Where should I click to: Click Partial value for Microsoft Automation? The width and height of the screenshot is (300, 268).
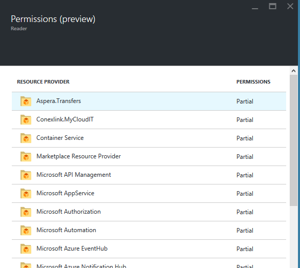point(245,231)
